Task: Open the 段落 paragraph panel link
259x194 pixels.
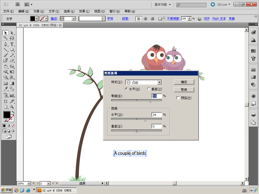Action: coord(125,19)
